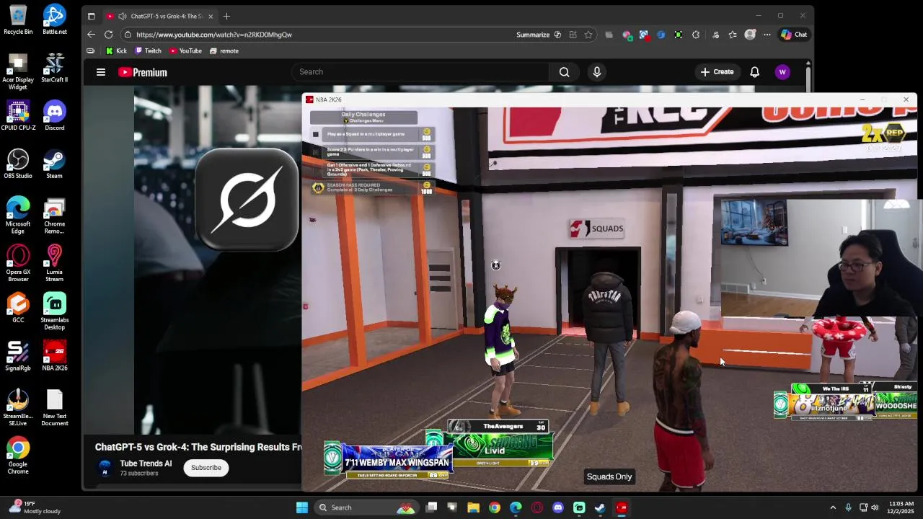
Task: Open Tube Trends AI channel name
Action: [x=146, y=463]
